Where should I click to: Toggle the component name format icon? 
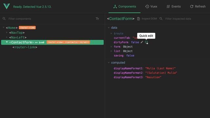[97, 19]
